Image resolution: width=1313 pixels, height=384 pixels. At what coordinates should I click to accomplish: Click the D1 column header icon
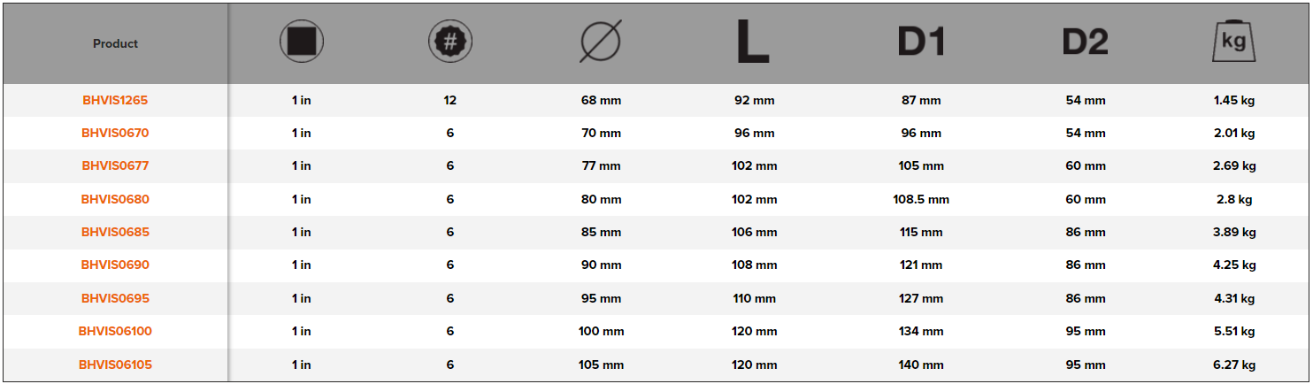(x=921, y=42)
